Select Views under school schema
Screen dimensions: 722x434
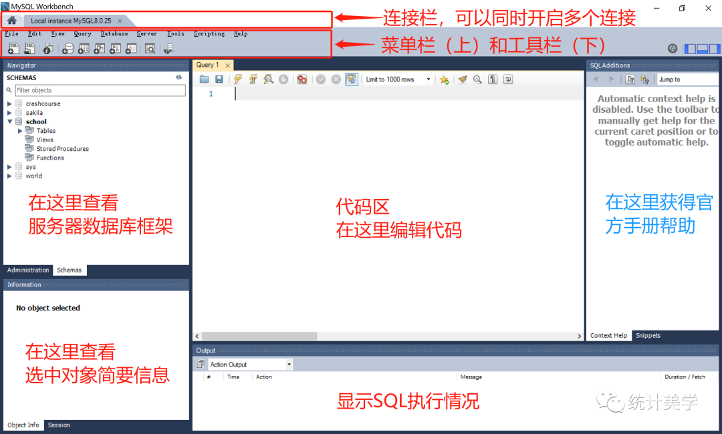45,140
